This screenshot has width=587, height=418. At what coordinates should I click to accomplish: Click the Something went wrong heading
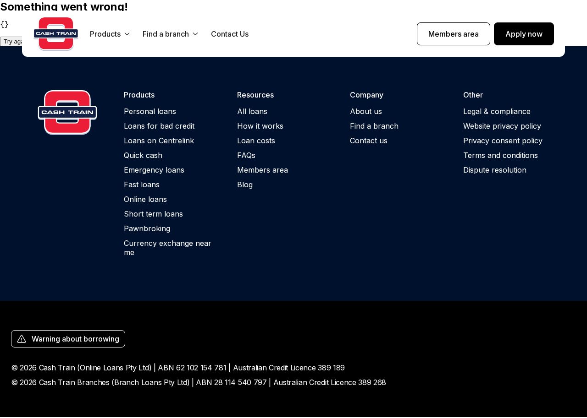(64, 6)
